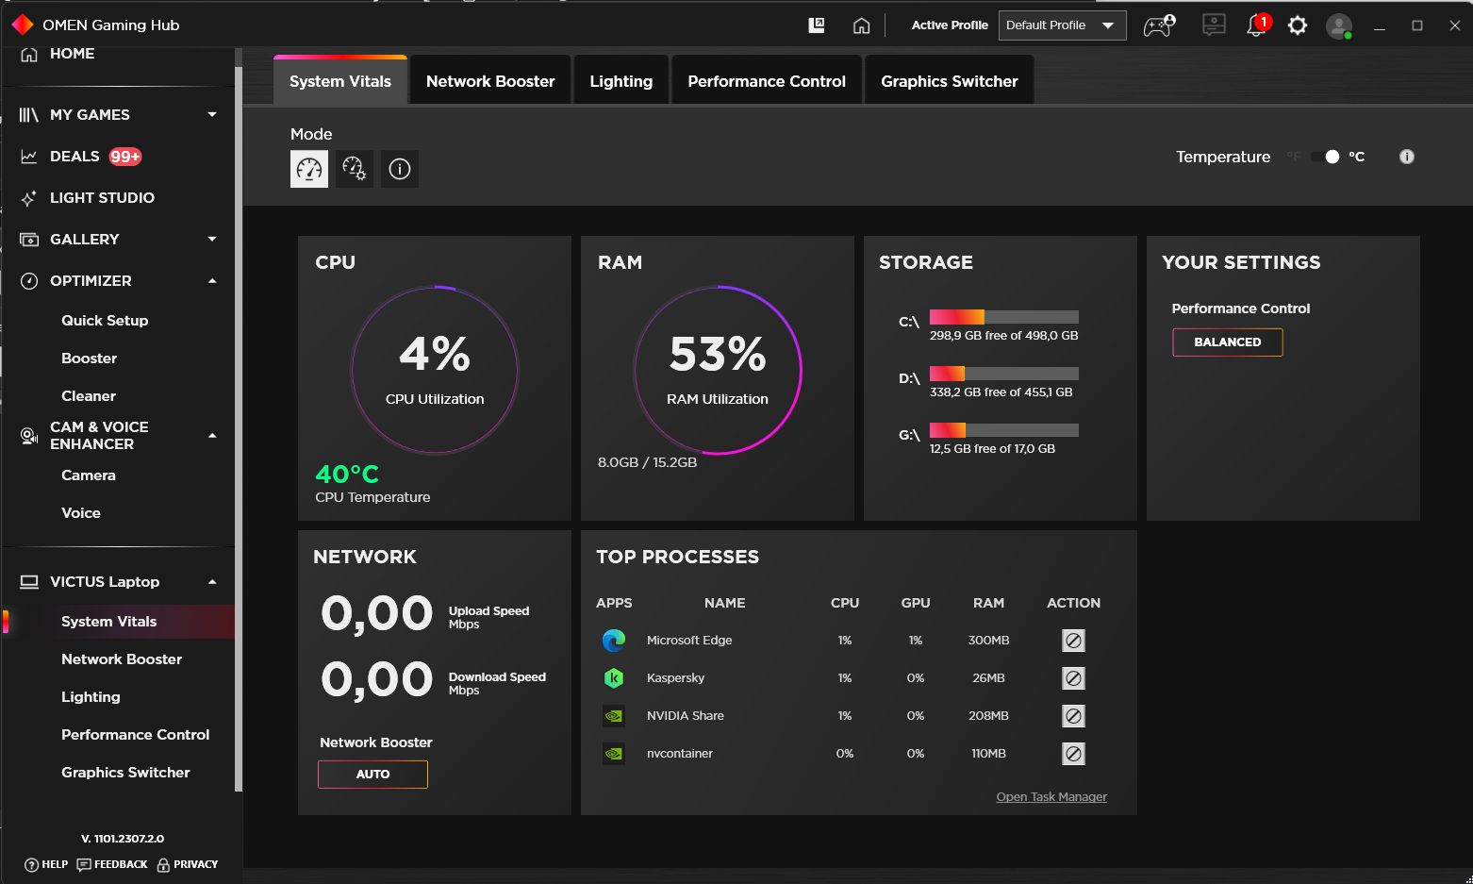Image resolution: width=1473 pixels, height=884 pixels.
Task: Click the nvcontainer app icon
Action: click(614, 754)
